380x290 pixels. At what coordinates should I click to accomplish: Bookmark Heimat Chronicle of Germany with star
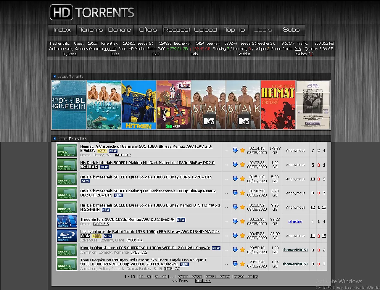[242, 150]
